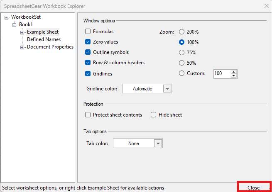272x192 pixels.
Task: Increase custom zoom with up arrow
Action: click(234, 72)
